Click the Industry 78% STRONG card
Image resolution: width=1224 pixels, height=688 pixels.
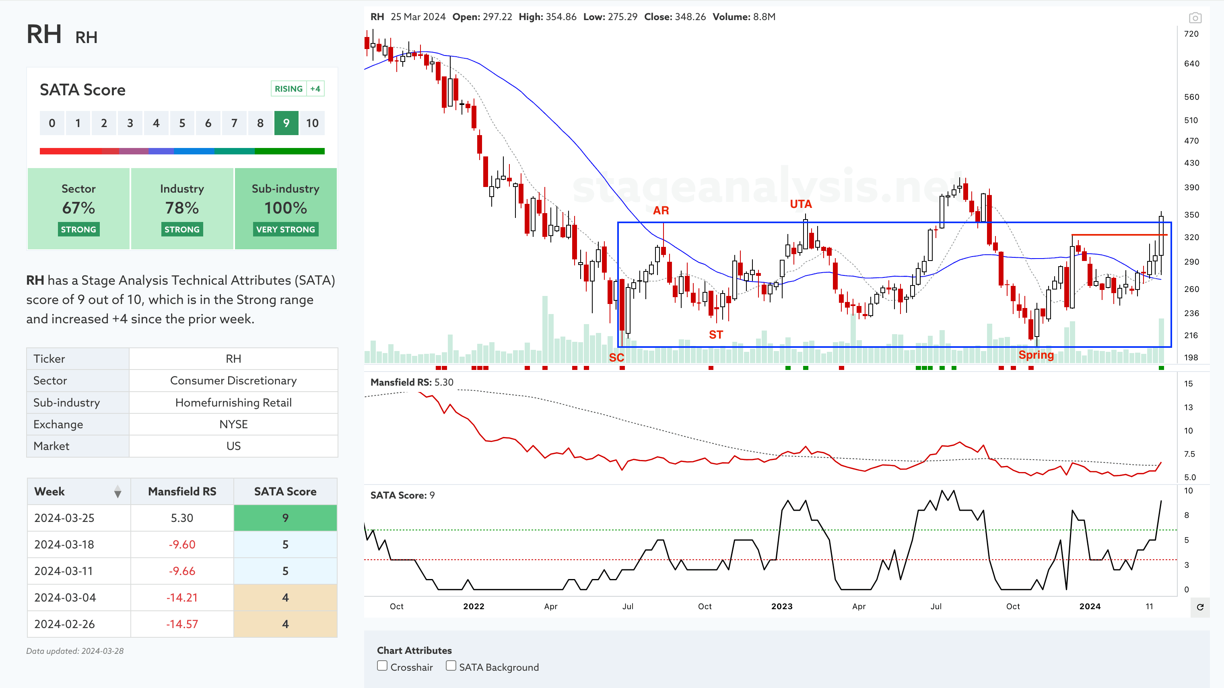[x=182, y=208]
